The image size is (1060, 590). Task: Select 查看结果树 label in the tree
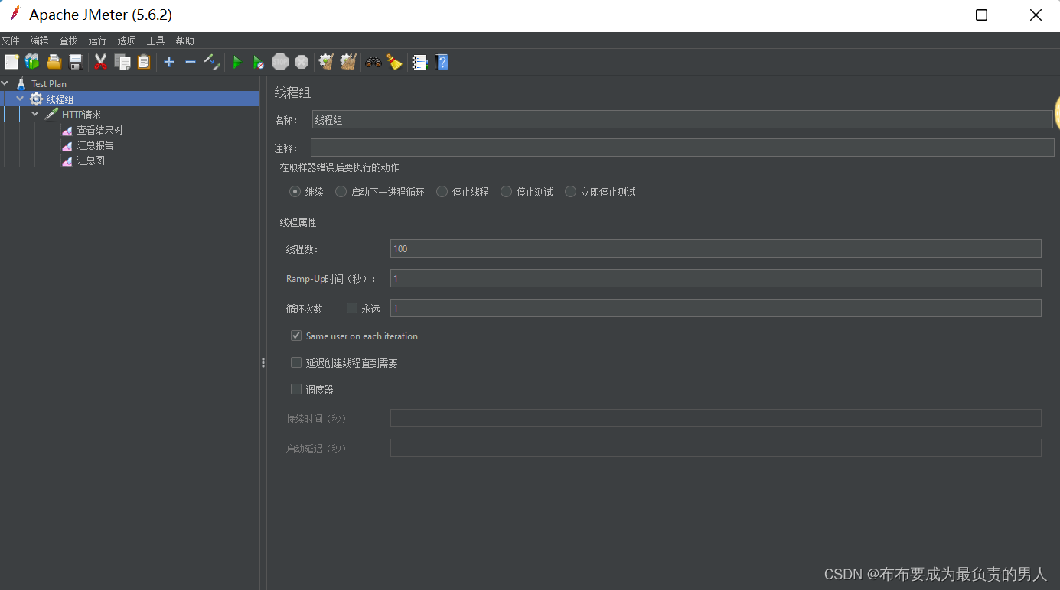point(99,130)
